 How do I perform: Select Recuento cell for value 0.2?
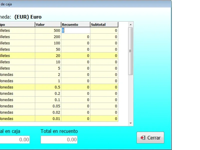coord(76,93)
